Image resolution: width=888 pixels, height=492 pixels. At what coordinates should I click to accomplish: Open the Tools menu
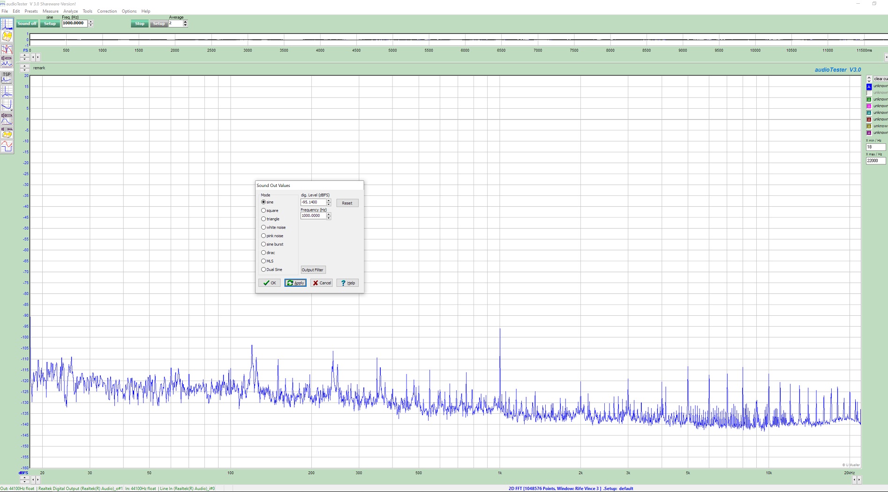click(x=88, y=11)
